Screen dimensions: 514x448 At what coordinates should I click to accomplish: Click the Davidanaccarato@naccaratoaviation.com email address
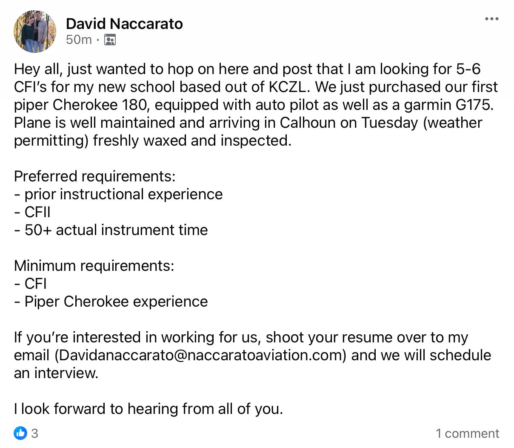(x=200, y=355)
